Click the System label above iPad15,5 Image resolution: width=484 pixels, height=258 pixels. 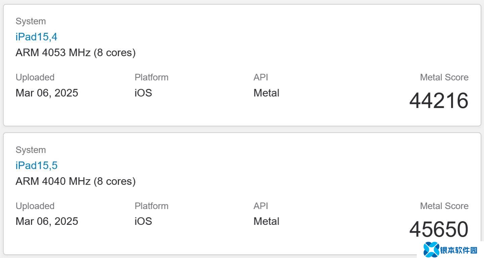(31, 150)
